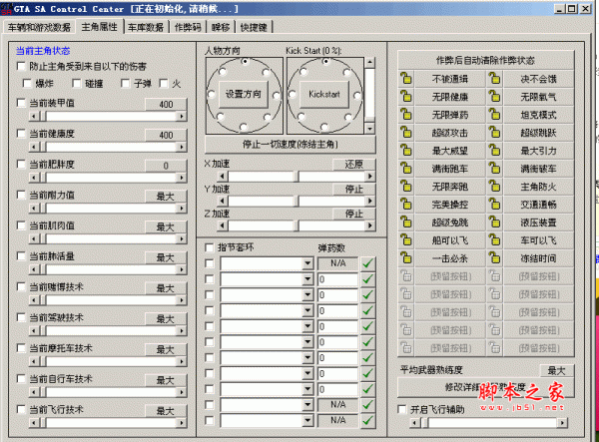Open the fifth weapon slot dropdown

tap(307, 326)
